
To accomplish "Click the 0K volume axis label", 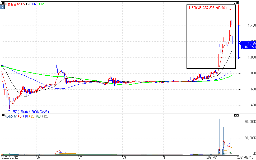I will 254,153.
